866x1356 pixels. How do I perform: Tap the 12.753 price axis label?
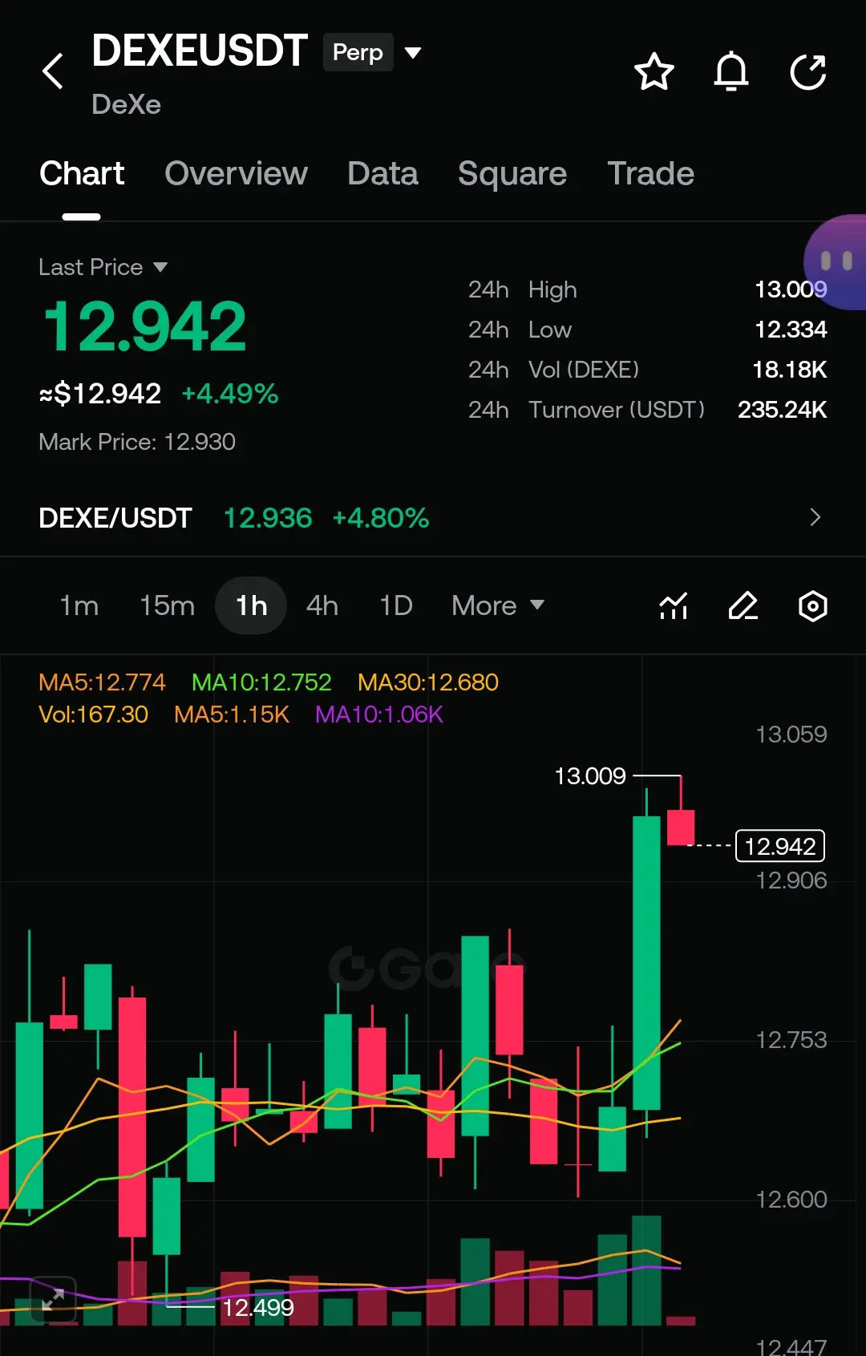point(791,1040)
